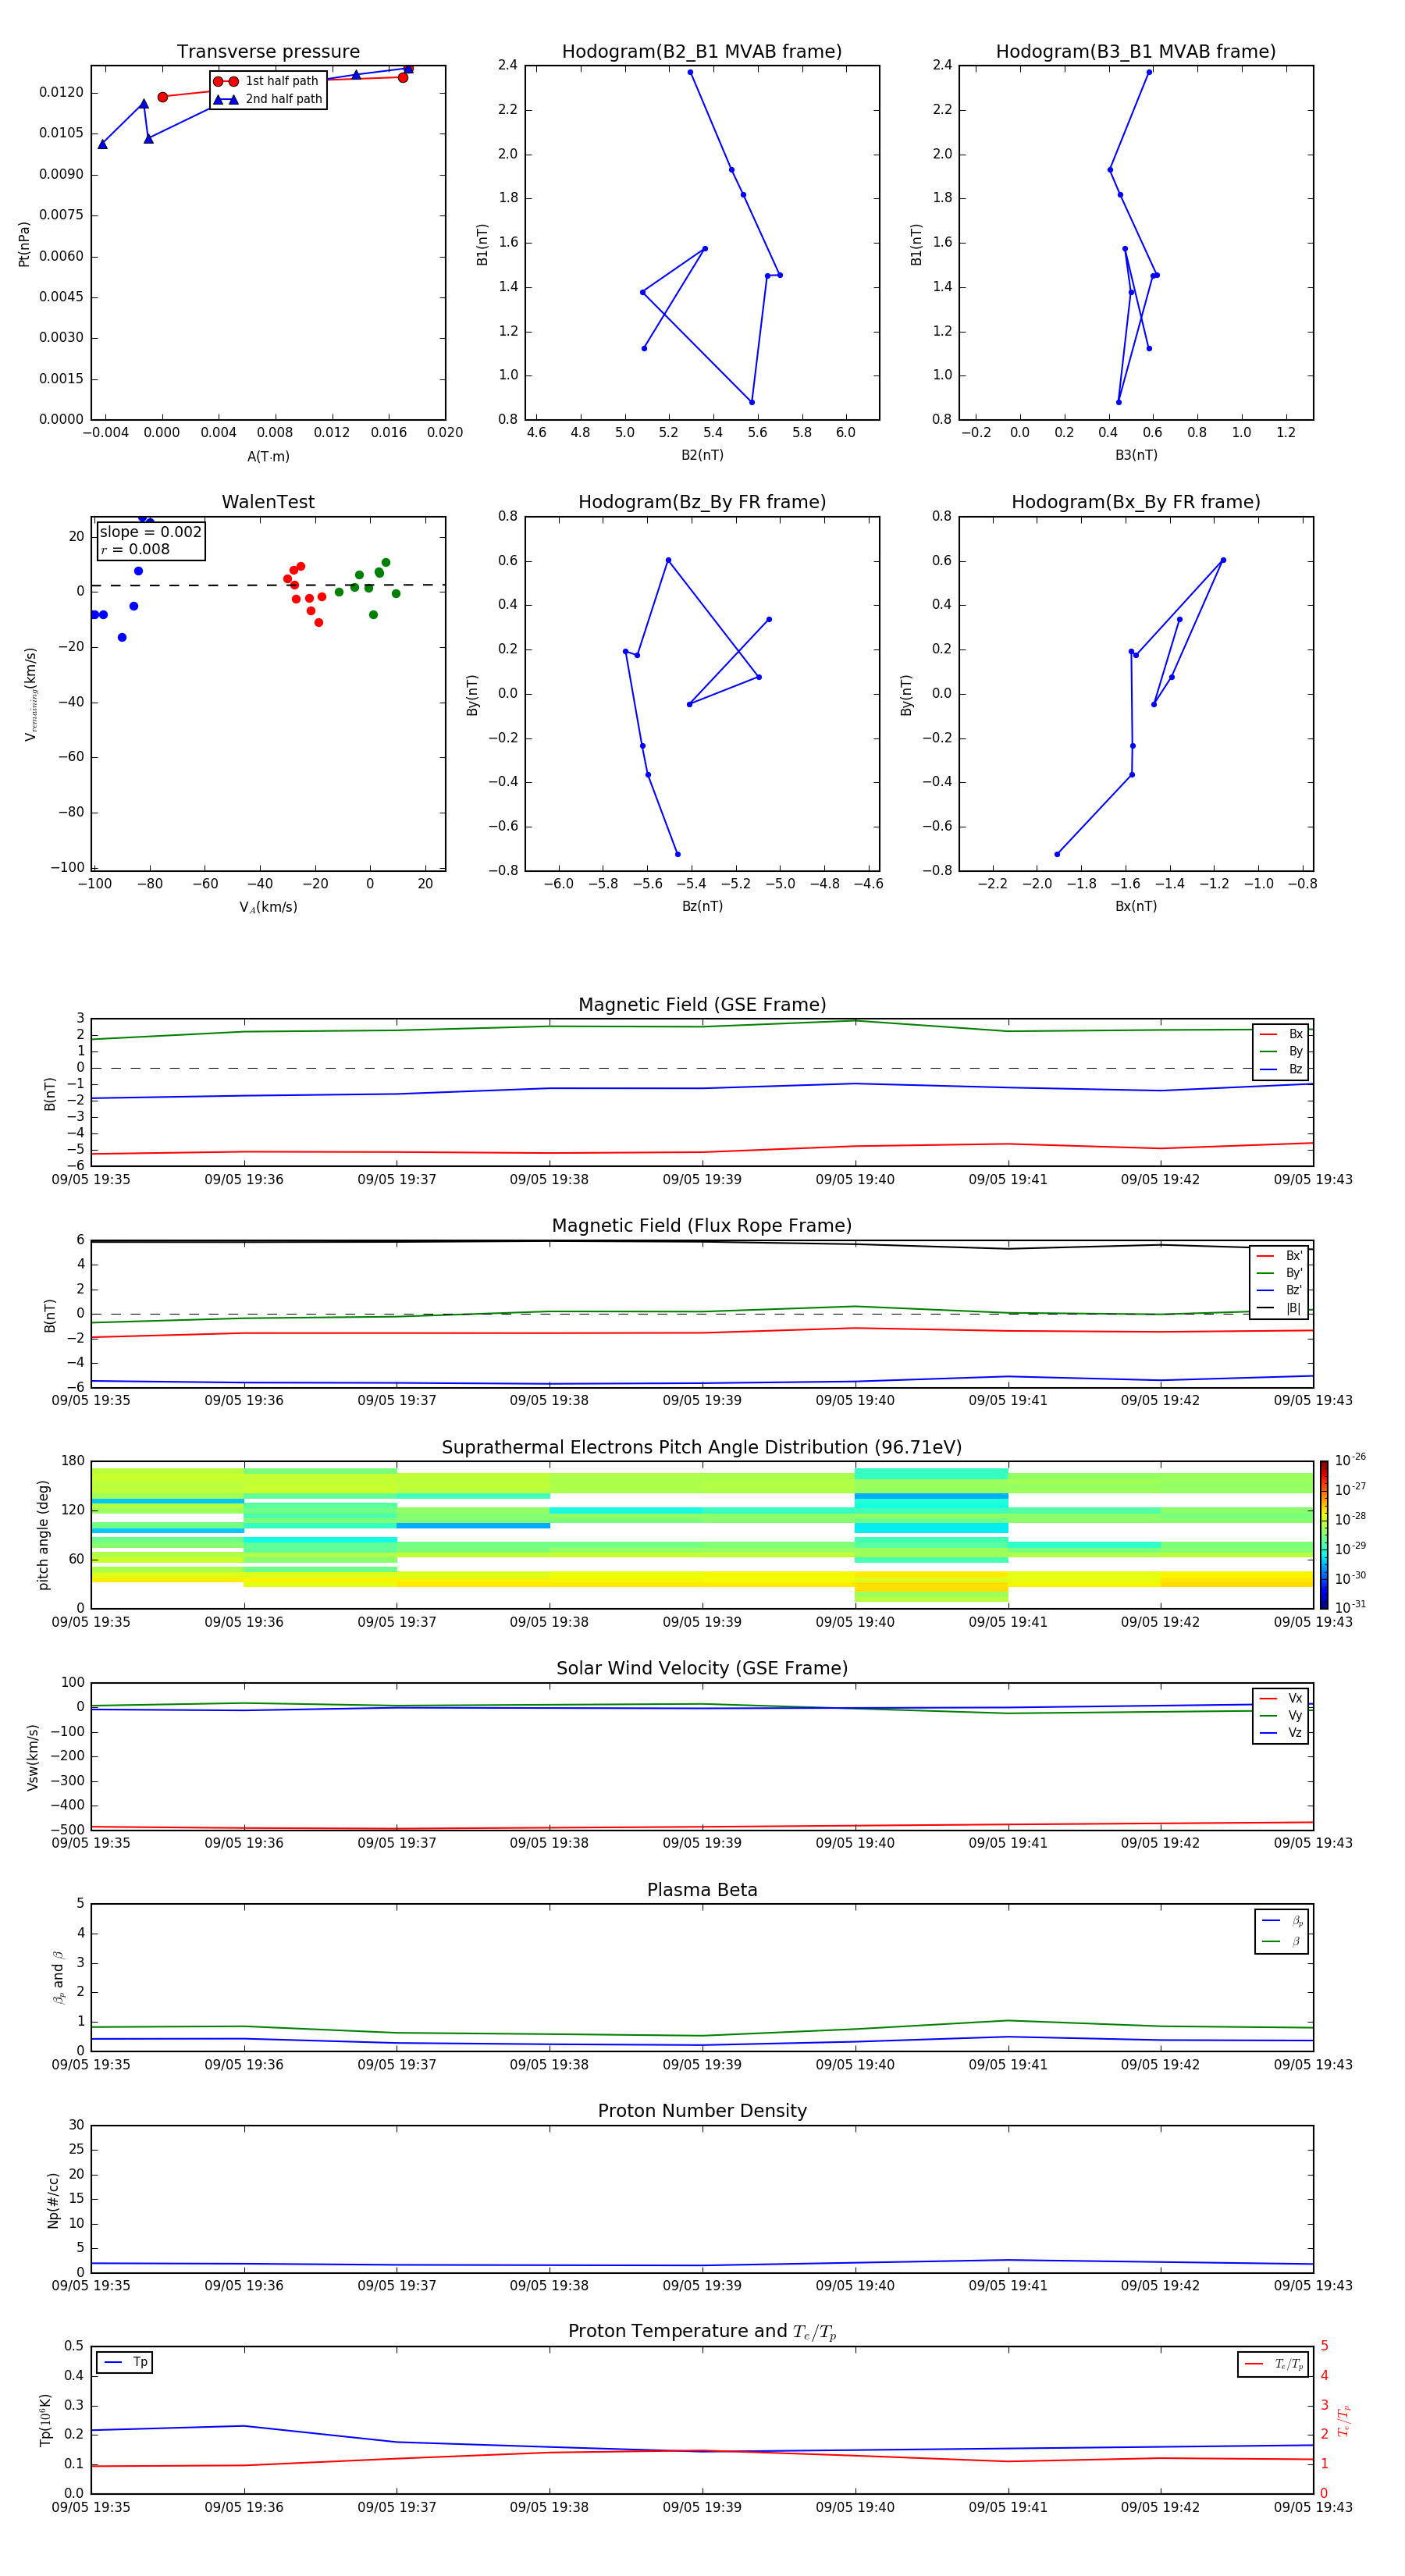Click the 'B3(nT)' x-axis label

1136,455
